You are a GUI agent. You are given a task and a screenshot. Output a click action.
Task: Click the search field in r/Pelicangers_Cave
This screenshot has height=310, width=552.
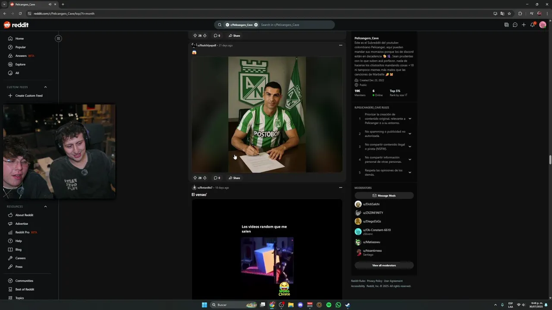point(296,25)
